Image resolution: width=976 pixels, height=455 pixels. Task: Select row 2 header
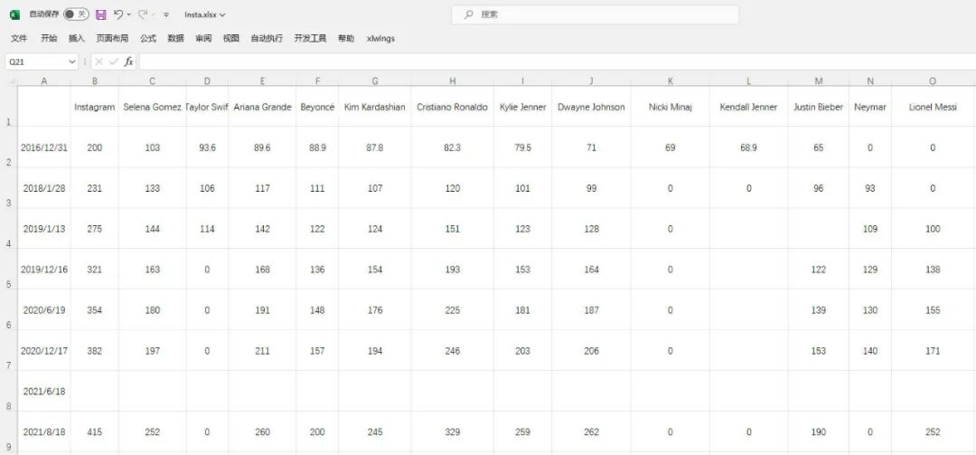click(x=8, y=147)
